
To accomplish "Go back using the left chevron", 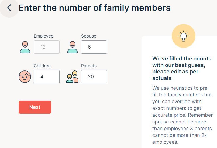I will click(x=9, y=8).
